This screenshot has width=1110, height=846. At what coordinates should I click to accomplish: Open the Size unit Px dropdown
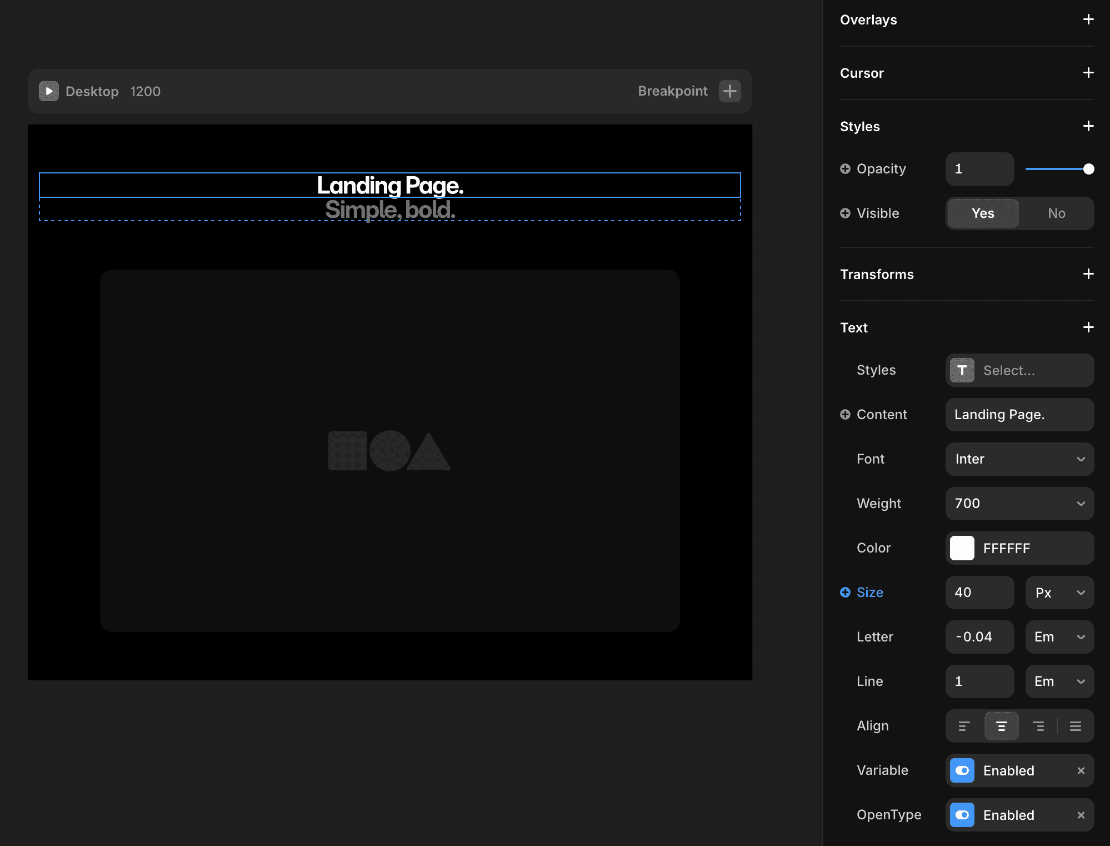[x=1059, y=593]
